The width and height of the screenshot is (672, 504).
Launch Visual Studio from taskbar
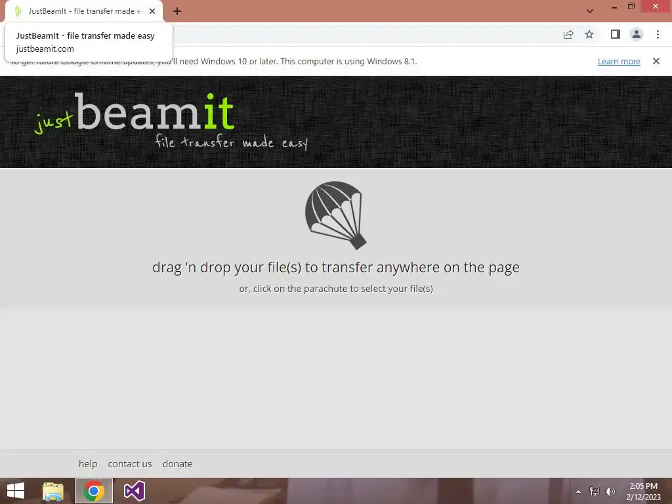coord(134,491)
